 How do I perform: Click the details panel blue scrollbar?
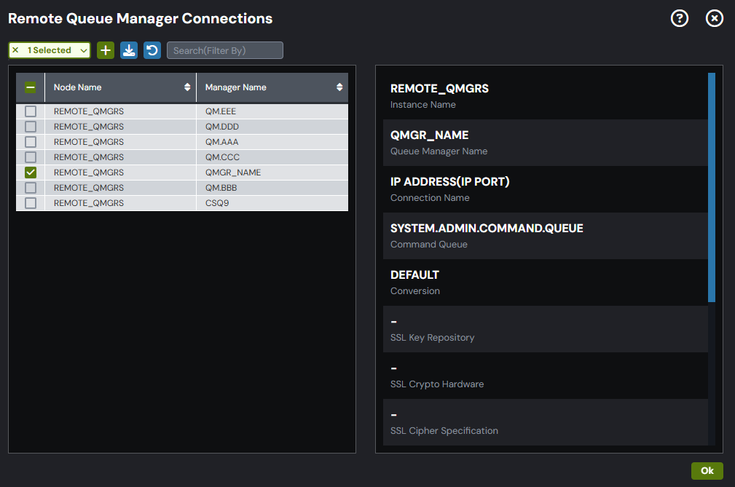[712, 187]
